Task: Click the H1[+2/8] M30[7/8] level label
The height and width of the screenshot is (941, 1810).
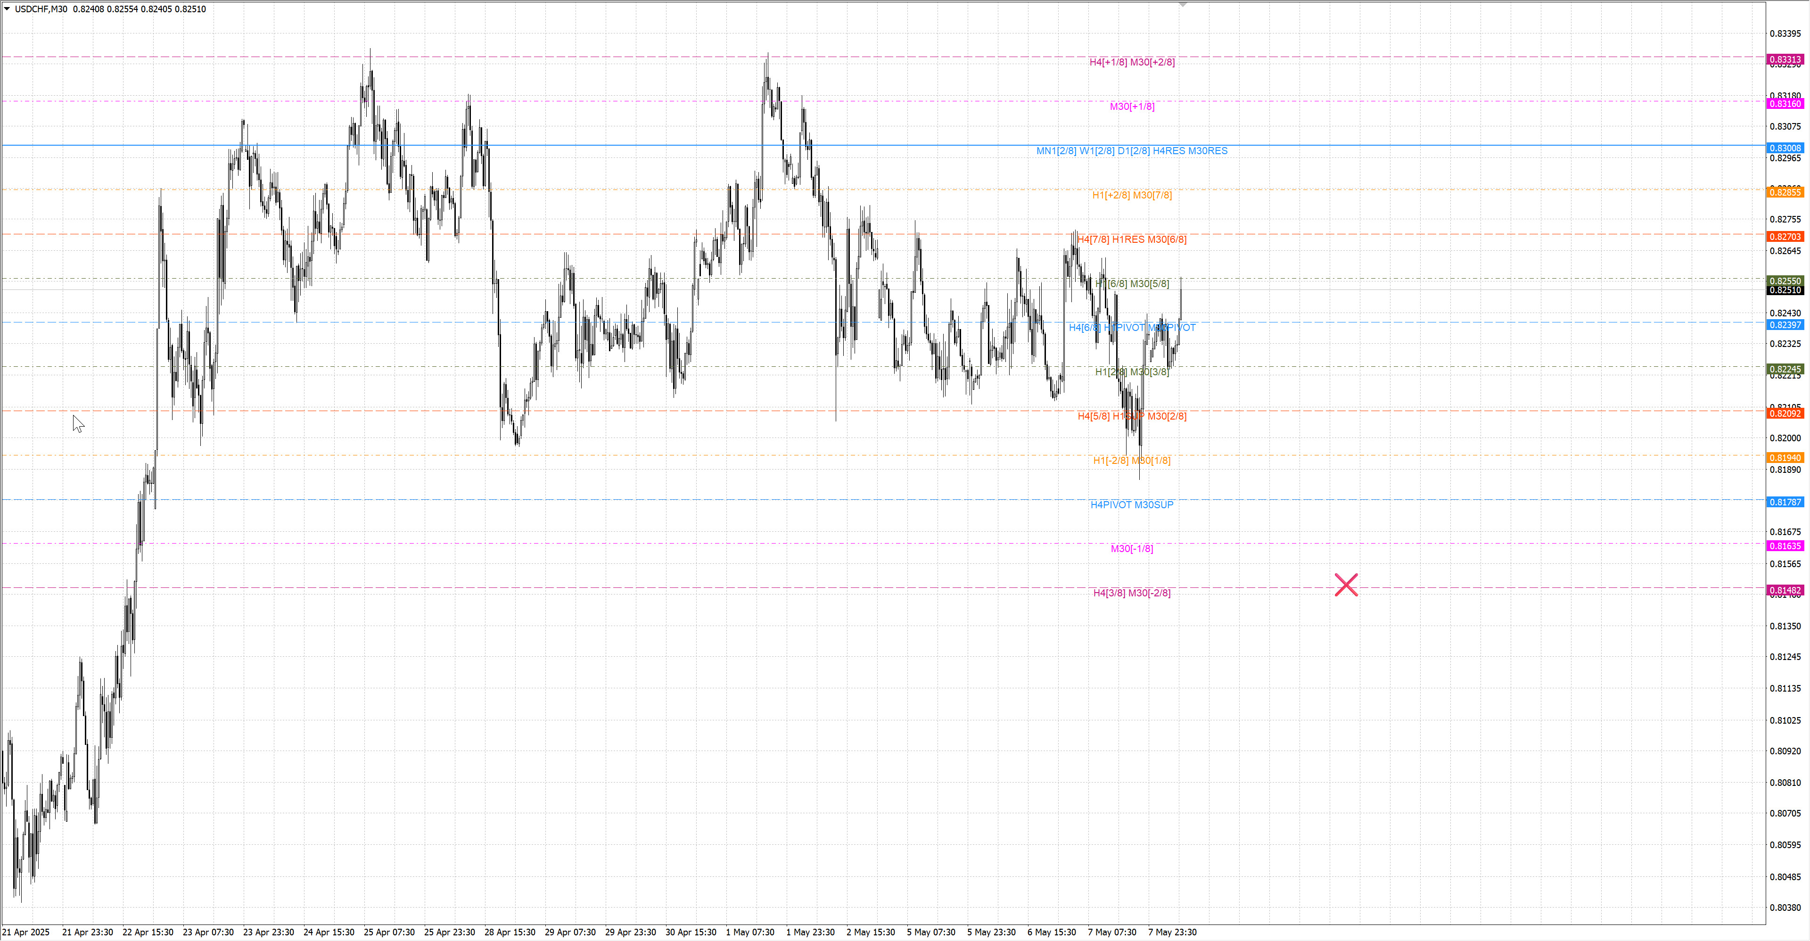Action: pyautogui.click(x=1131, y=195)
